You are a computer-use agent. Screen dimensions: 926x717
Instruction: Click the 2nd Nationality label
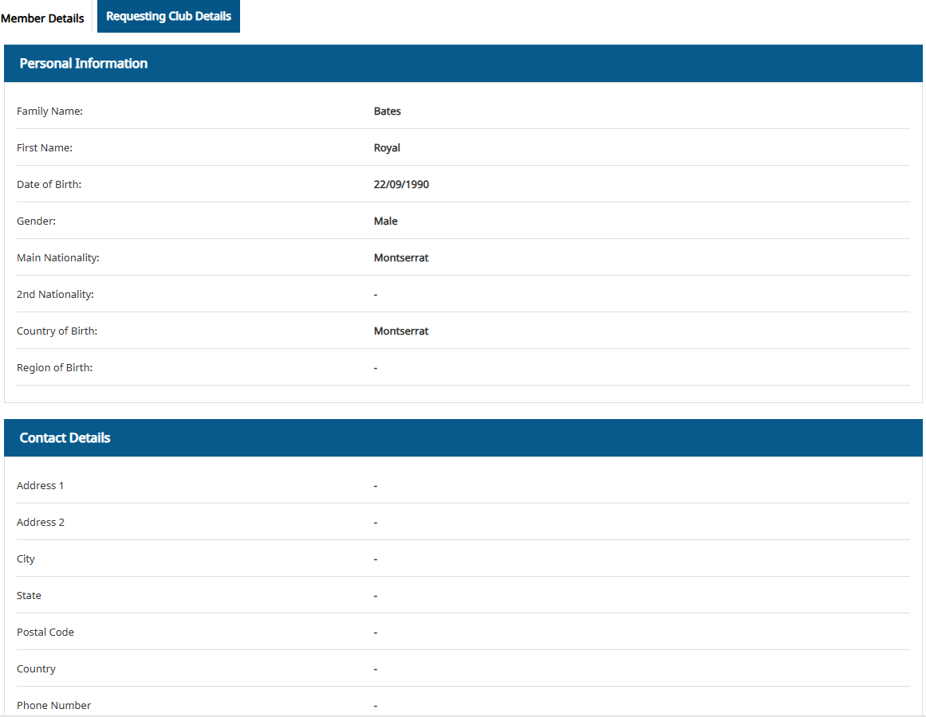[55, 294]
